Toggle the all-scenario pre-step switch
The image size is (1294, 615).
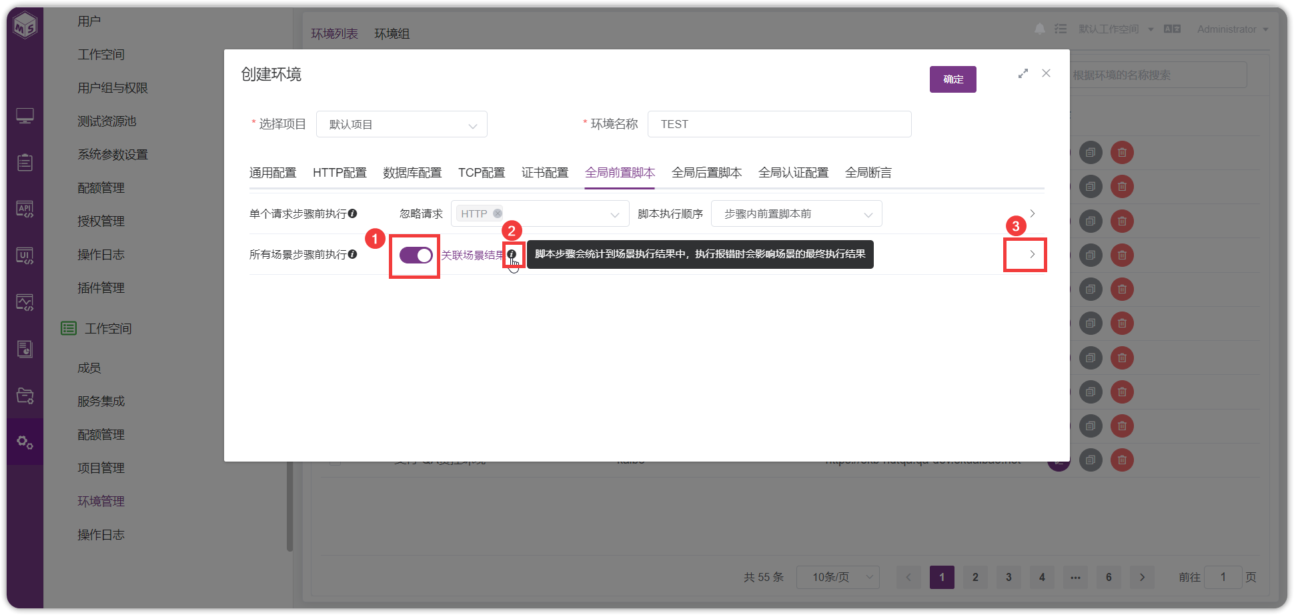click(416, 255)
